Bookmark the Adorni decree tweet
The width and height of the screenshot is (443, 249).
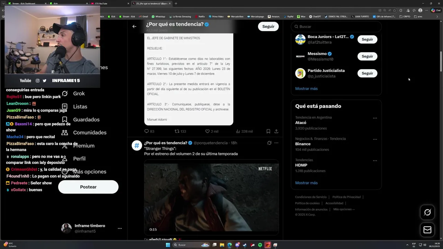(268, 131)
